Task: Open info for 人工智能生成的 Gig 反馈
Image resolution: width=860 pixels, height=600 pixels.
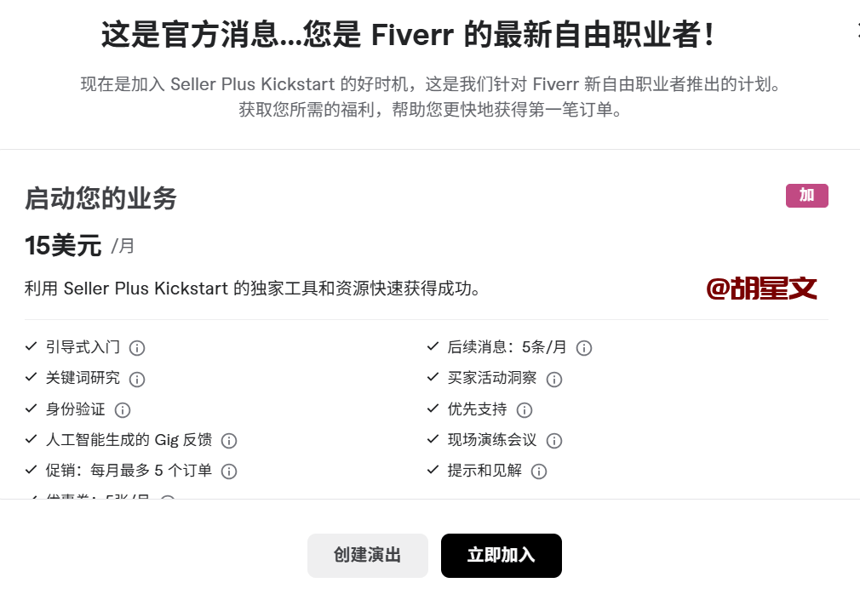Action: [228, 440]
